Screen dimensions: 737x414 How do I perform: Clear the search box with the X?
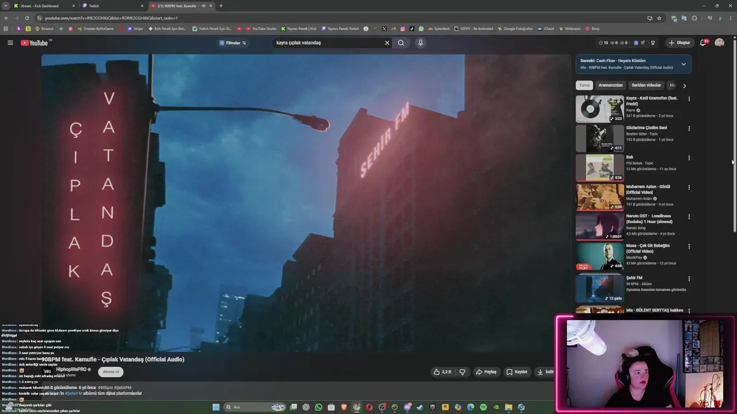point(387,43)
